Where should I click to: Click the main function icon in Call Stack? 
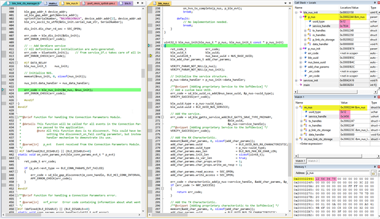point(301,85)
